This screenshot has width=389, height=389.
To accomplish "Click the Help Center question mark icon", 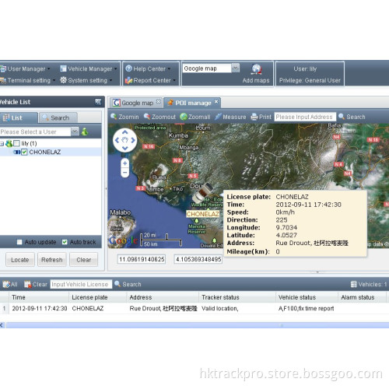I will click(x=128, y=68).
